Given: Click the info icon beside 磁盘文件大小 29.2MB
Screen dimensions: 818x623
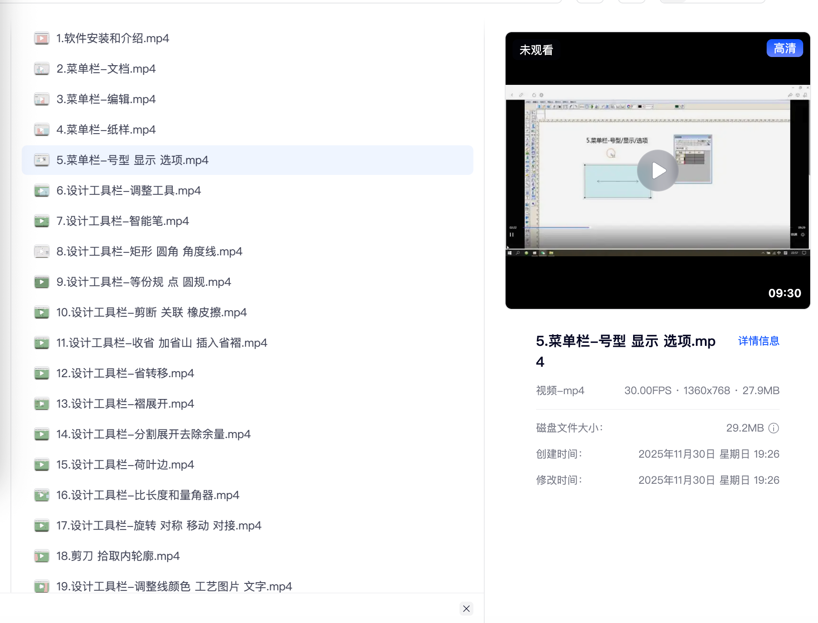Looking at the screenshot, I should click(774, 428).
